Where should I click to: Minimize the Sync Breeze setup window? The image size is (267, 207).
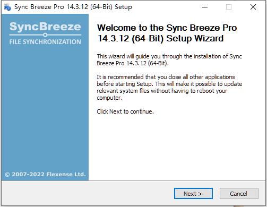(x=205, y=7)
